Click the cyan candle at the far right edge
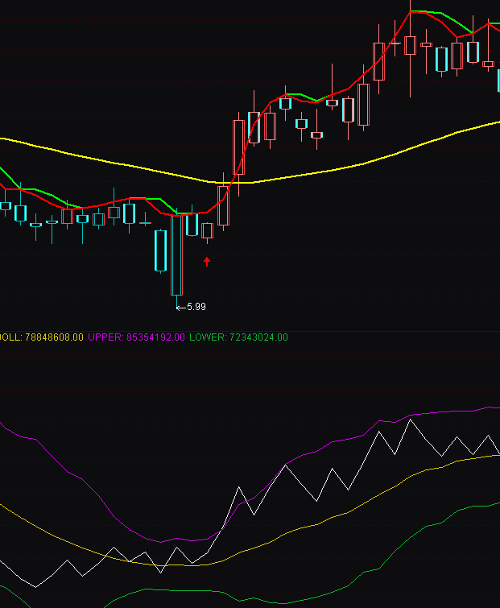Viewport: 500px width, 608px height. coord(498,80)
